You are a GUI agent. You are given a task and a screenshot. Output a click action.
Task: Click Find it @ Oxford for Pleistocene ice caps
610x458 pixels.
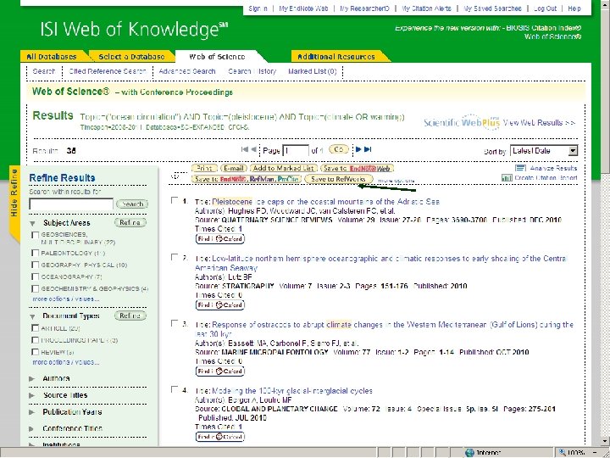point(219,238)
